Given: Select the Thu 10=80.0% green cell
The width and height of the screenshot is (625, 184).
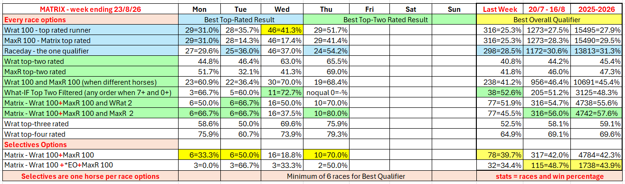Looking at the screenshot, I should [326, 114].
